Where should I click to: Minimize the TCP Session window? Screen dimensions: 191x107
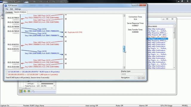pyautogui.click(x=134, y=5)
